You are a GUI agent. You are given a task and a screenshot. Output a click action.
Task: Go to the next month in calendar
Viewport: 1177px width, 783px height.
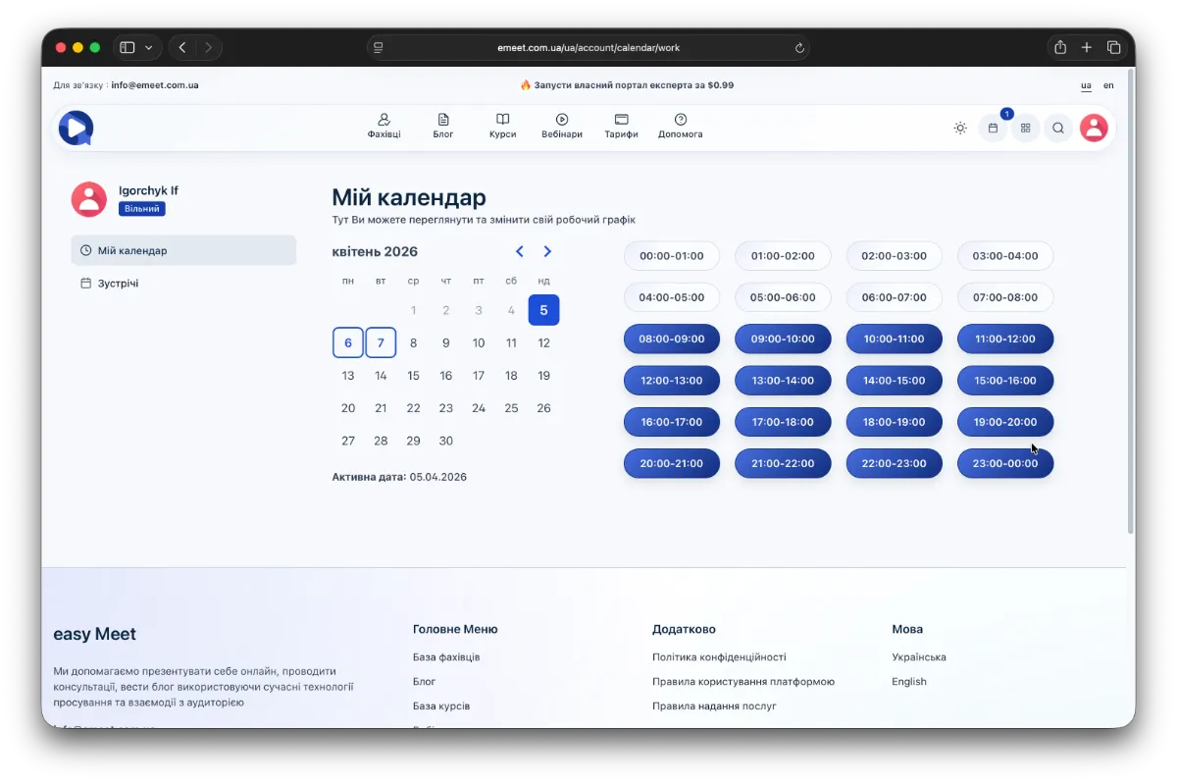coord(547,252)
